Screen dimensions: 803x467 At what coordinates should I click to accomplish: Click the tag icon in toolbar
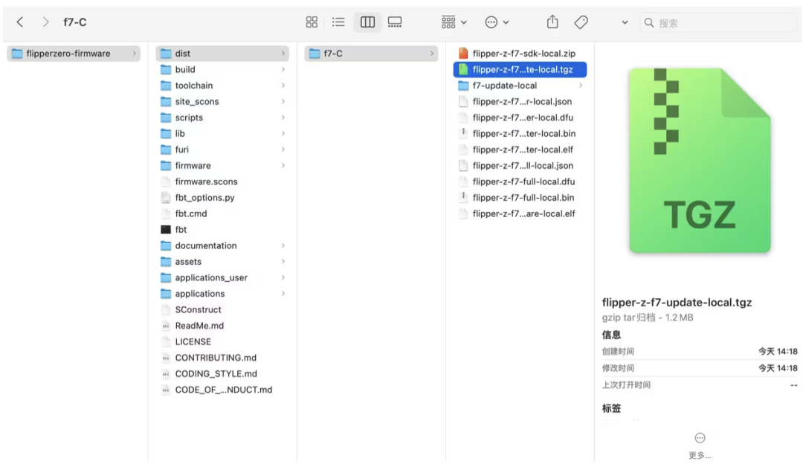[x=581, y=22]
